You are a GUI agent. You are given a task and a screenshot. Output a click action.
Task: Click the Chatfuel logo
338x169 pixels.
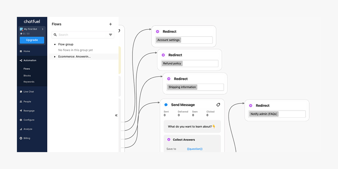coord(32,21)
